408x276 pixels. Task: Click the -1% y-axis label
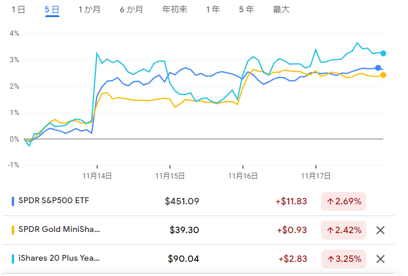click(x=14, y=165)
